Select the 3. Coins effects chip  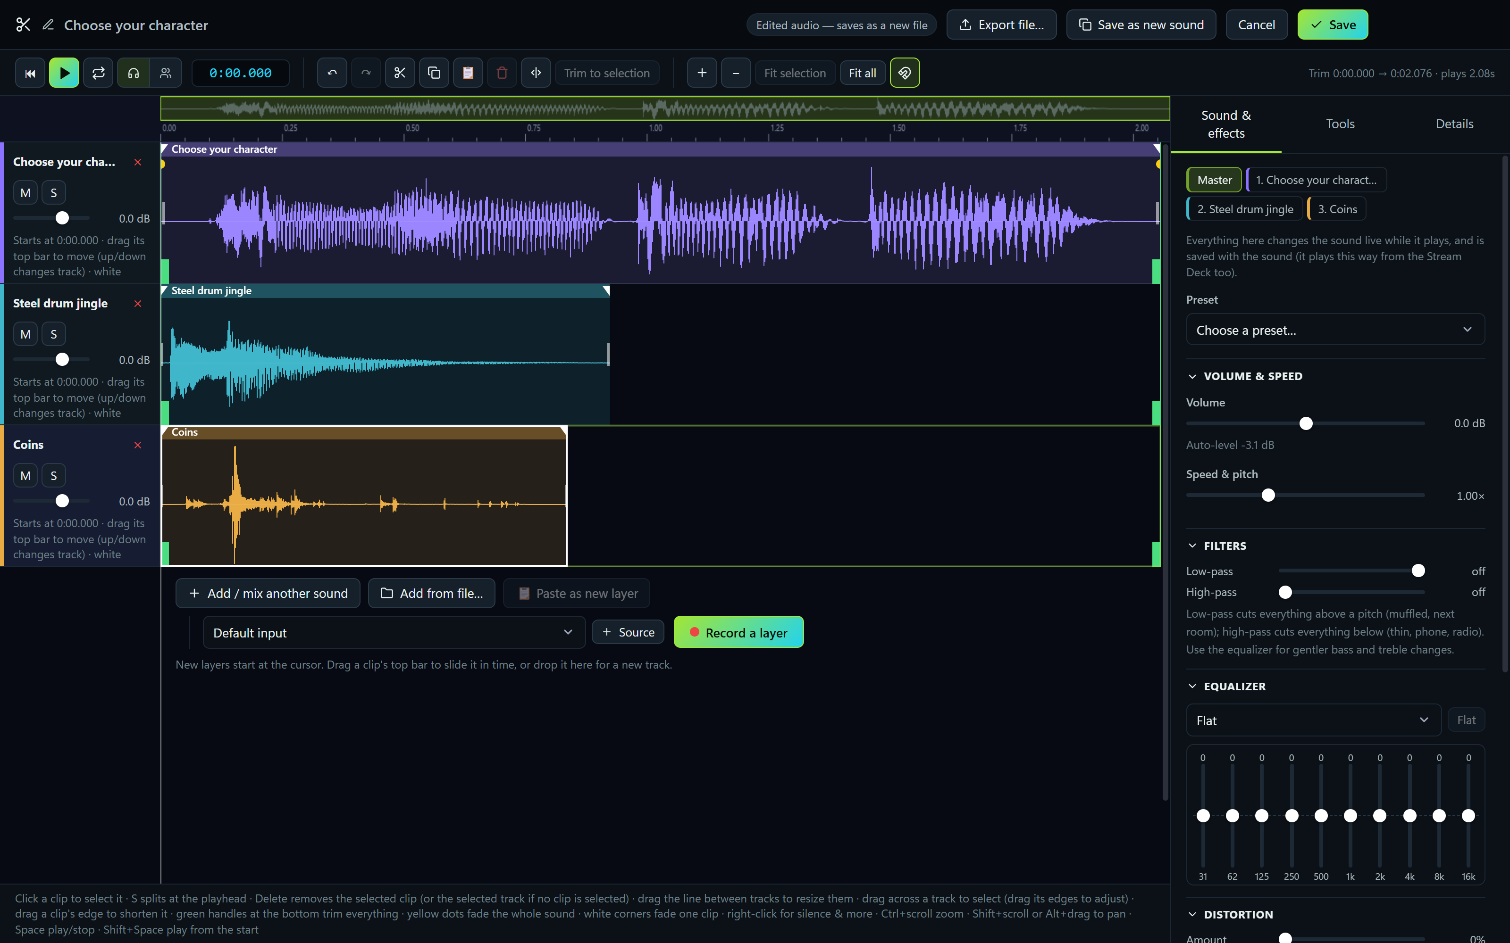pyautogui.click(x=1336, y=209)
